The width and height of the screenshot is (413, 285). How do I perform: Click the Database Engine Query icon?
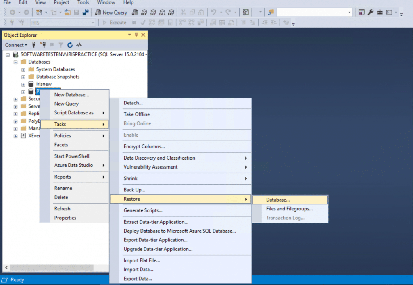[135, 12]
